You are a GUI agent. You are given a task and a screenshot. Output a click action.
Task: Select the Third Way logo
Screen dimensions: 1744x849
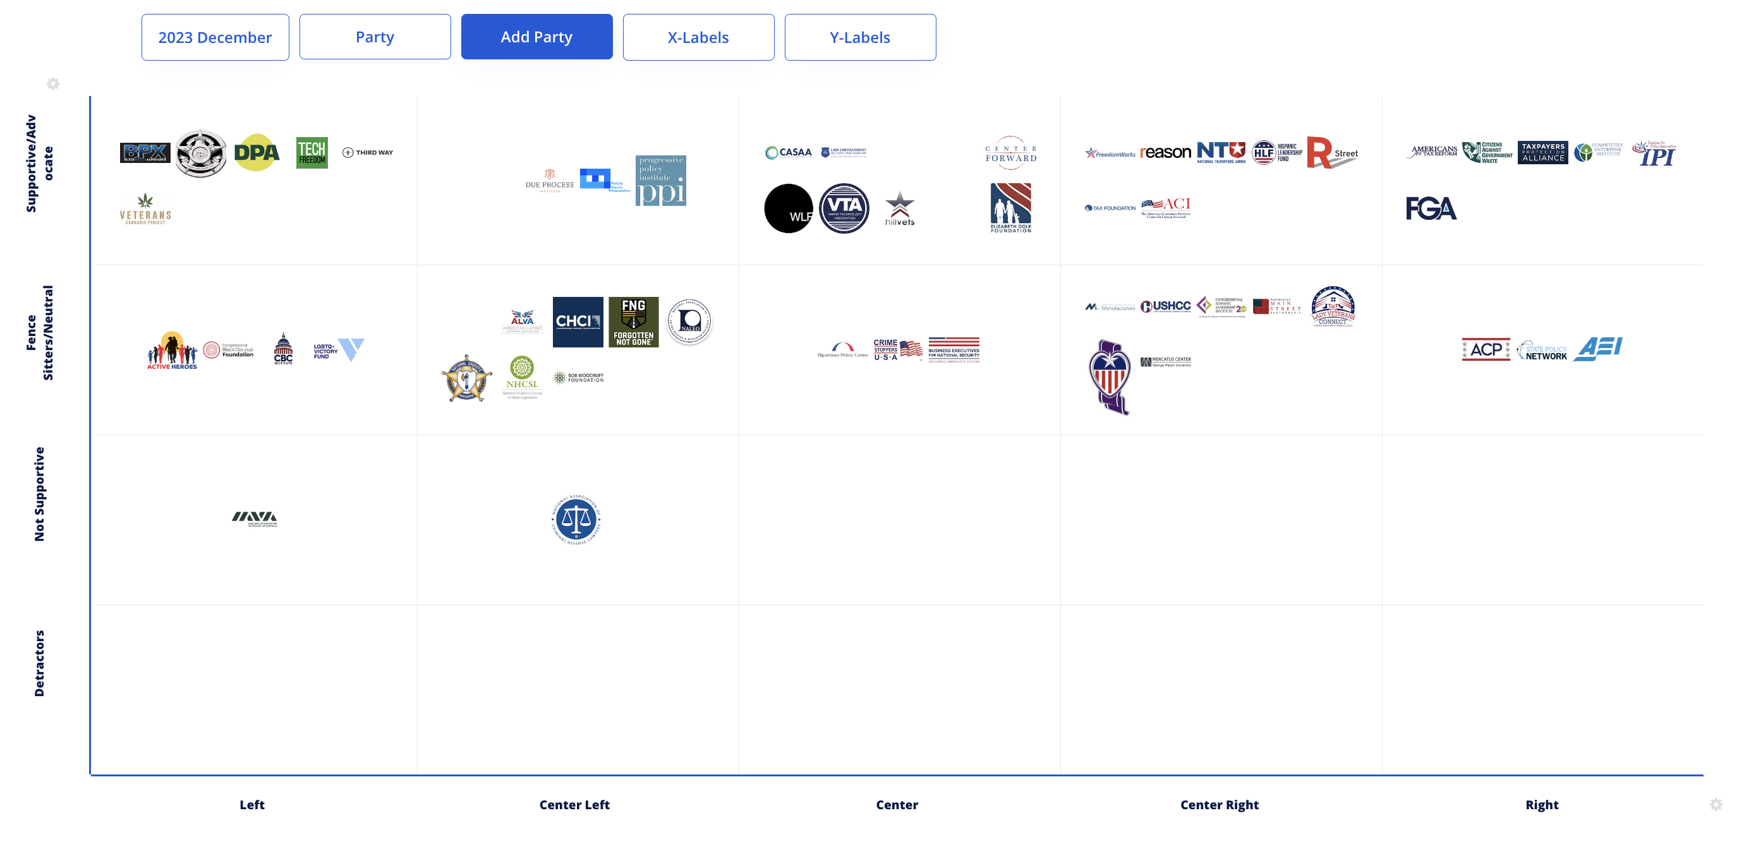coord(368,152)
